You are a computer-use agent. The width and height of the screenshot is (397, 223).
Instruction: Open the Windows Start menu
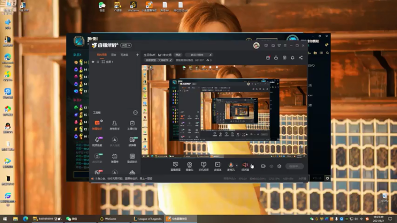[x=4, y=219]
